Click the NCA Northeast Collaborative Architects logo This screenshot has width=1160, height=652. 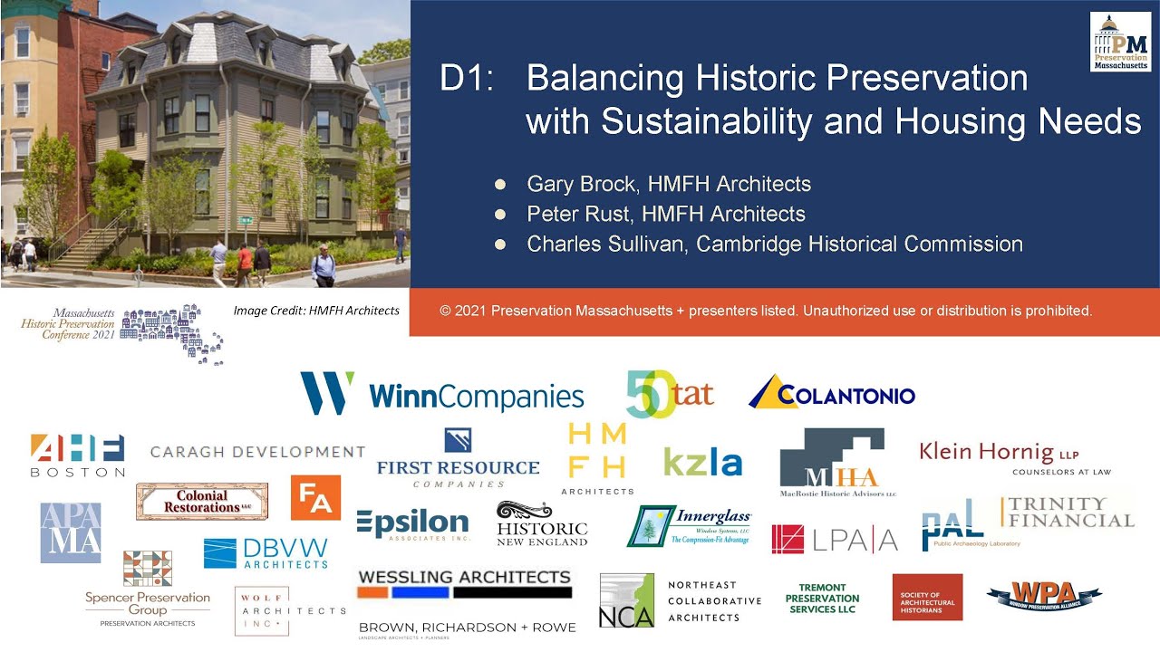pyautogui.click(x=681, y=600)
